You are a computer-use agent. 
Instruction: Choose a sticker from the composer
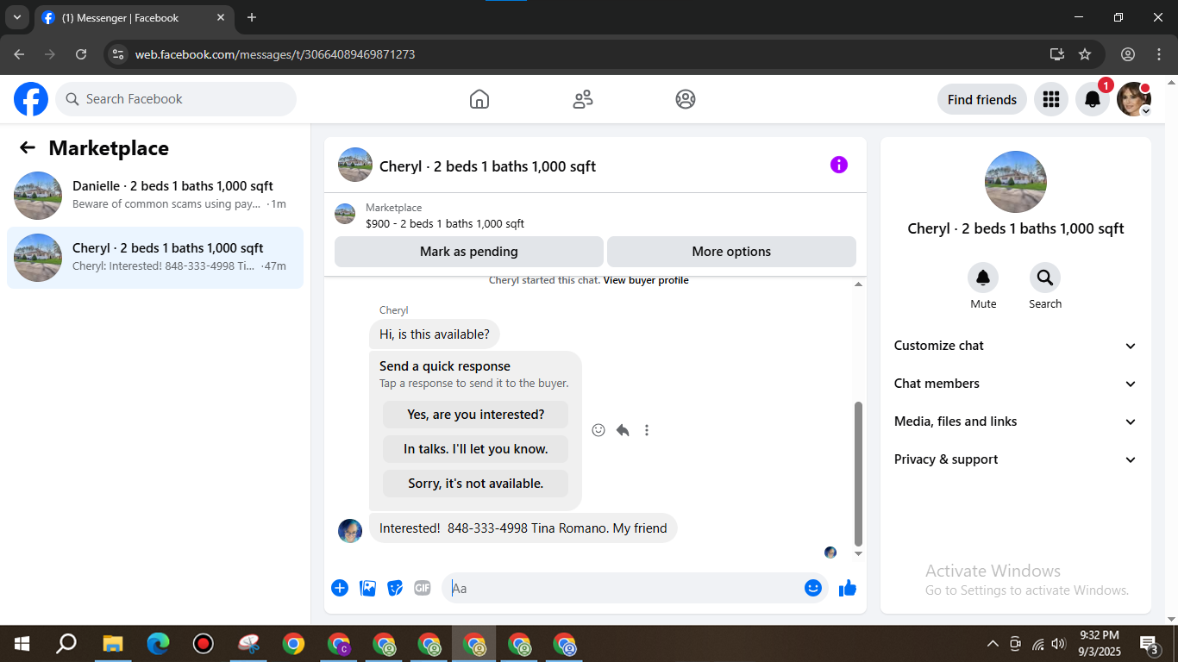point(395,588)
